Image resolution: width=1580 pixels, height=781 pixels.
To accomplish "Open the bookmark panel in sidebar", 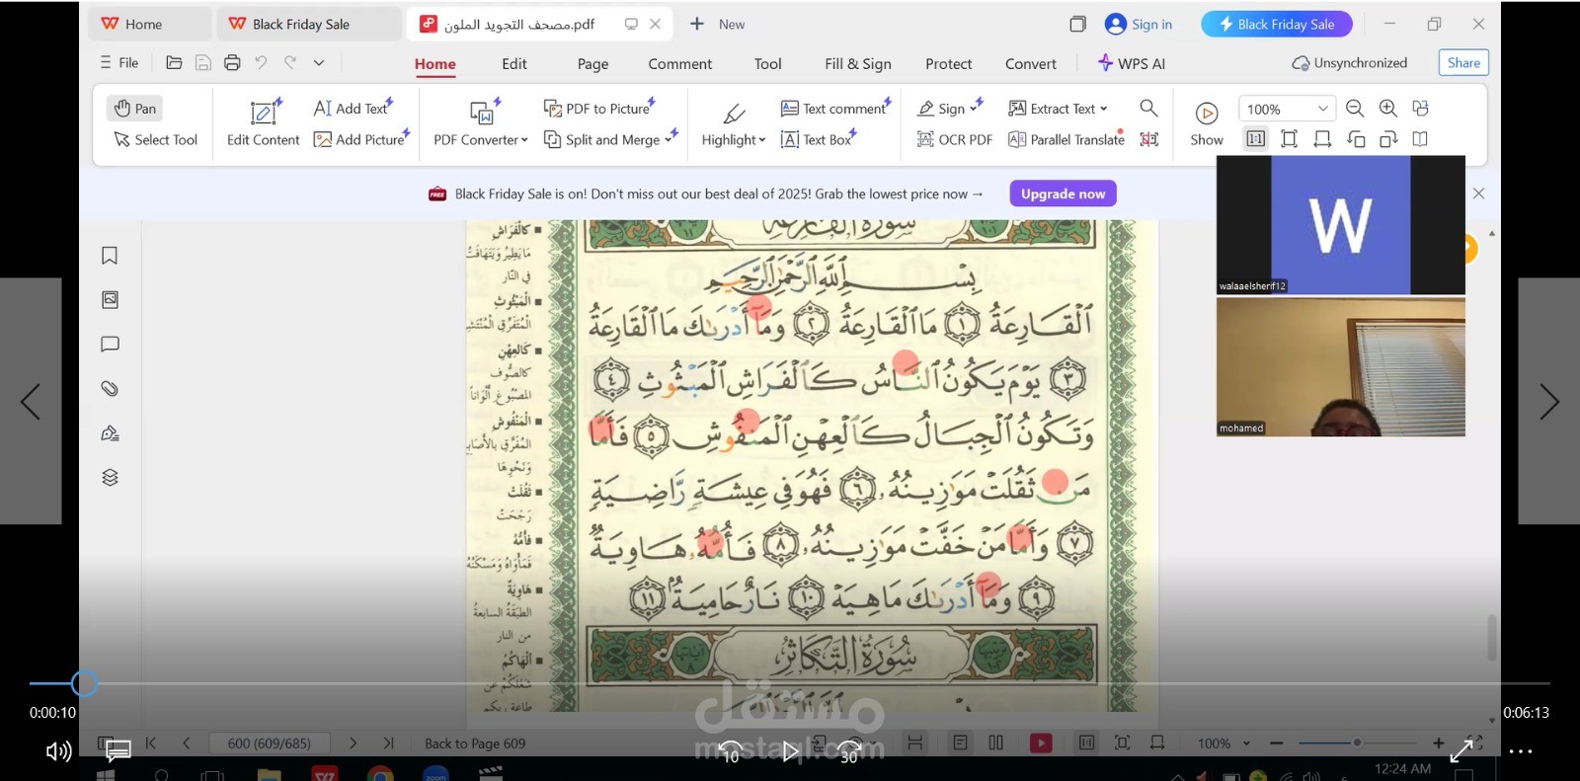I will (110, 256).
